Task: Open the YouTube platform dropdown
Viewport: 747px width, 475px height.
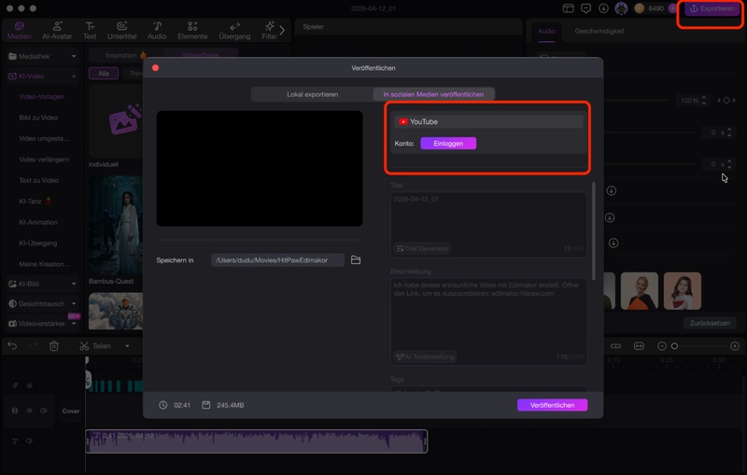Action: click(x=488, y=122)
